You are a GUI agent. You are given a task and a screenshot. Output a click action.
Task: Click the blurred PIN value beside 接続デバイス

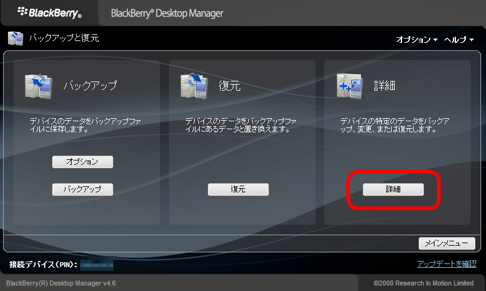(x=97, y=265)
